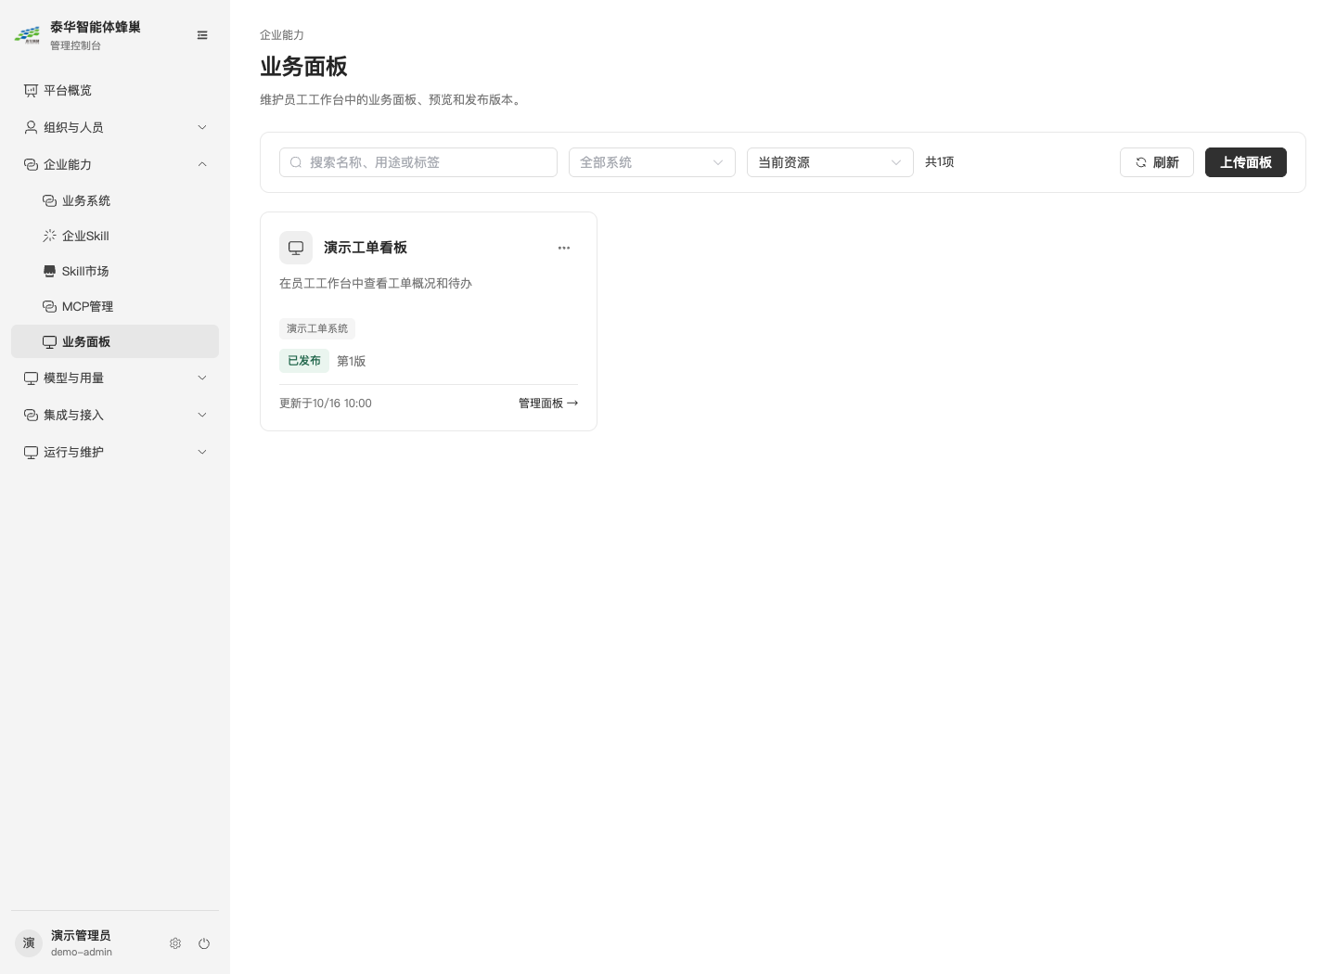Focus the 搜索名称、用途或标签 search field
This screenshot has height=974, width=1336.
coord(418,162)
